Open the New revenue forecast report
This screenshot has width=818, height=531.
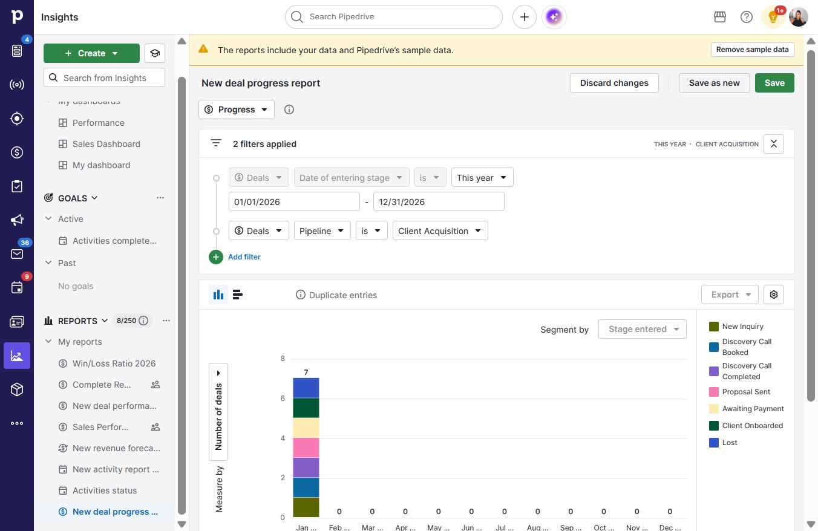pos(116,448)
